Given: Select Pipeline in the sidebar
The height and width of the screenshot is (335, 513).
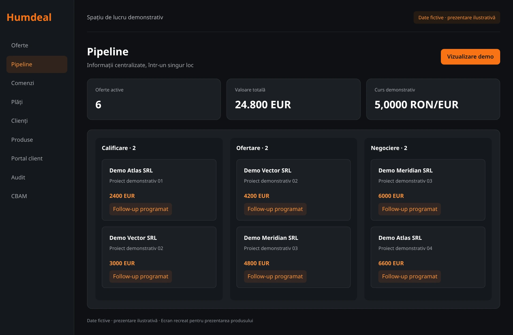Looking at the screenshot, I should [x=37, y=64].
